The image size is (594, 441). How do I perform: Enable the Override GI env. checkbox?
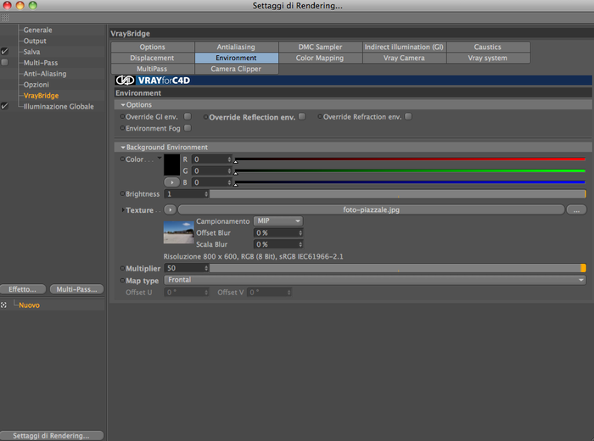(188, 116)
